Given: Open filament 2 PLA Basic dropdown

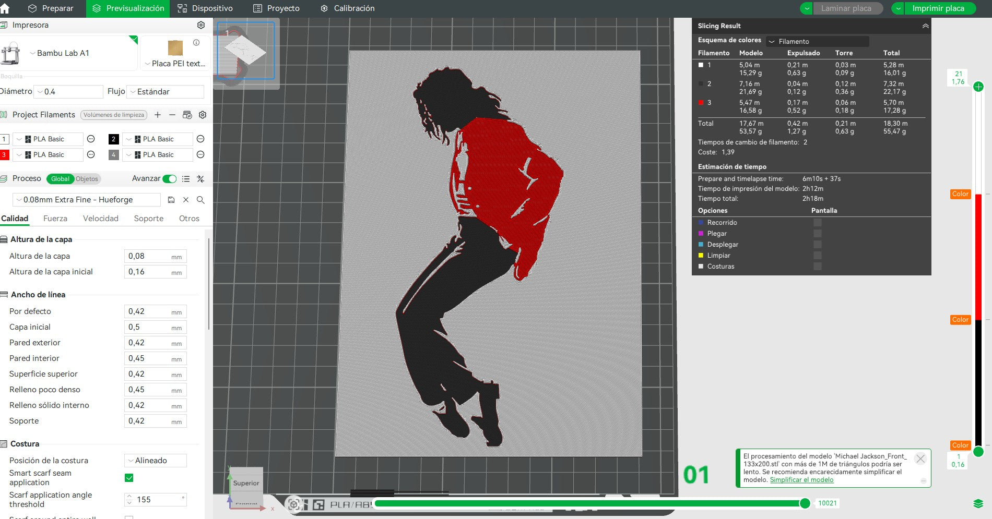Looking at the screenshot, I should pos(159,139).
